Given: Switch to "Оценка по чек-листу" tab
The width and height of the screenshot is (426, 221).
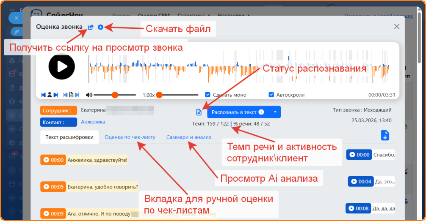Looking at the screenshot, I should point(130,137).
